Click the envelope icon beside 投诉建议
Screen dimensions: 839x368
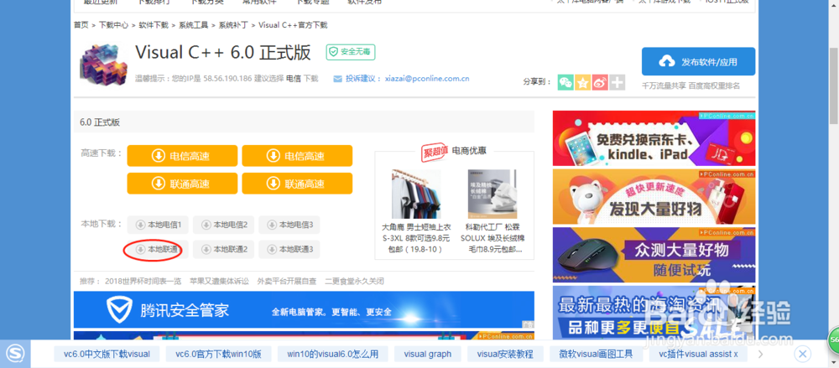tap(337, 79)
